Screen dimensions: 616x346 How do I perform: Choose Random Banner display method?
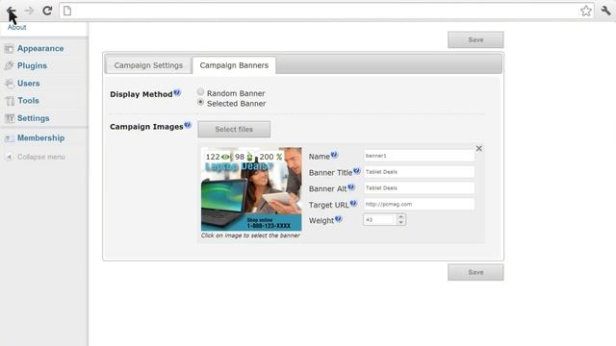point(201,92)
